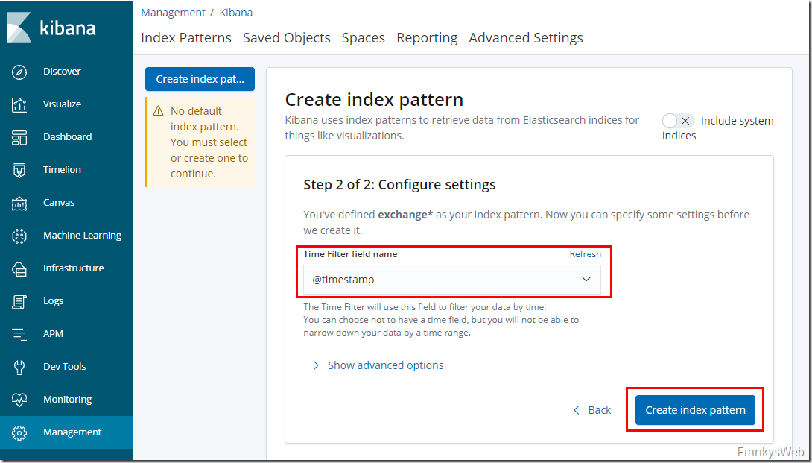Image resolution: width=812 pixels, height=463 pixels.
Task: Click the Discover compass icon
Action: tap(20, 72)
